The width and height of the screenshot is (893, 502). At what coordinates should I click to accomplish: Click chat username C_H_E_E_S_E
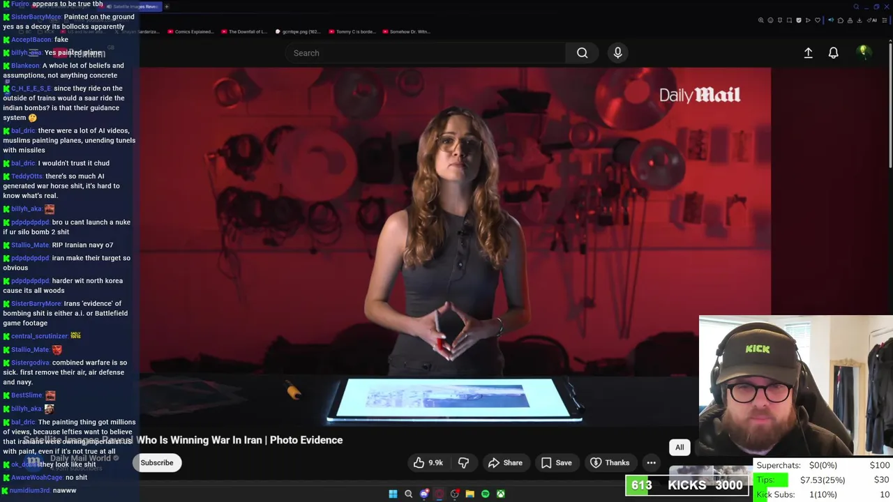click(x=31, y=89)
